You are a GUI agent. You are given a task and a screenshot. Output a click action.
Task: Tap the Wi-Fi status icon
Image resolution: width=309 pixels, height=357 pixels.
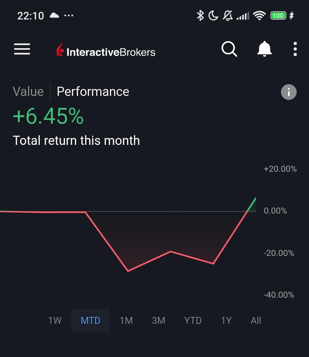[259, 15]
